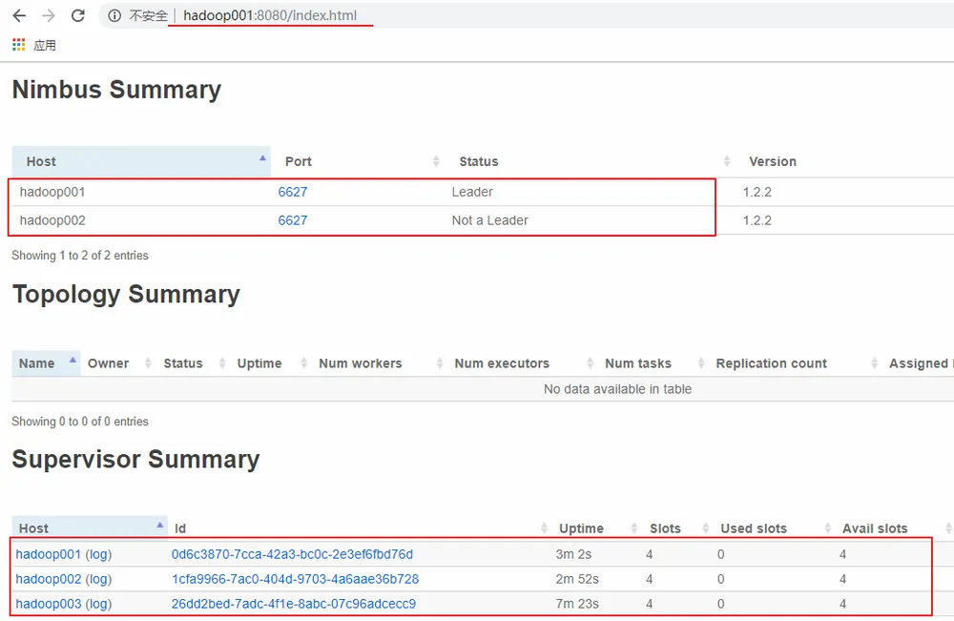Open the apps grid icon in bookmarks bar
The image size is (954, 621).
pos(19,45)
